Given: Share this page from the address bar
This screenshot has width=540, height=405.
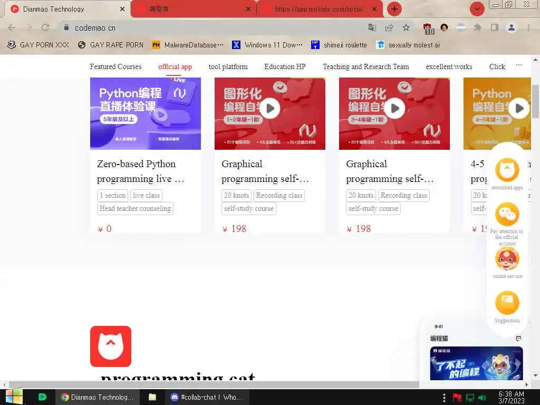Looking at the screenshot, I should [x=389, y=27].
